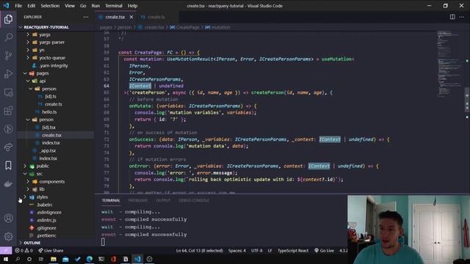Open the Office app from the taskbar
Viewport: 470px width, 264px height.
pyautogui.click(x=113, y=259)
